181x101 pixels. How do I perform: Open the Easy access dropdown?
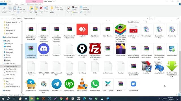(60, 10)
